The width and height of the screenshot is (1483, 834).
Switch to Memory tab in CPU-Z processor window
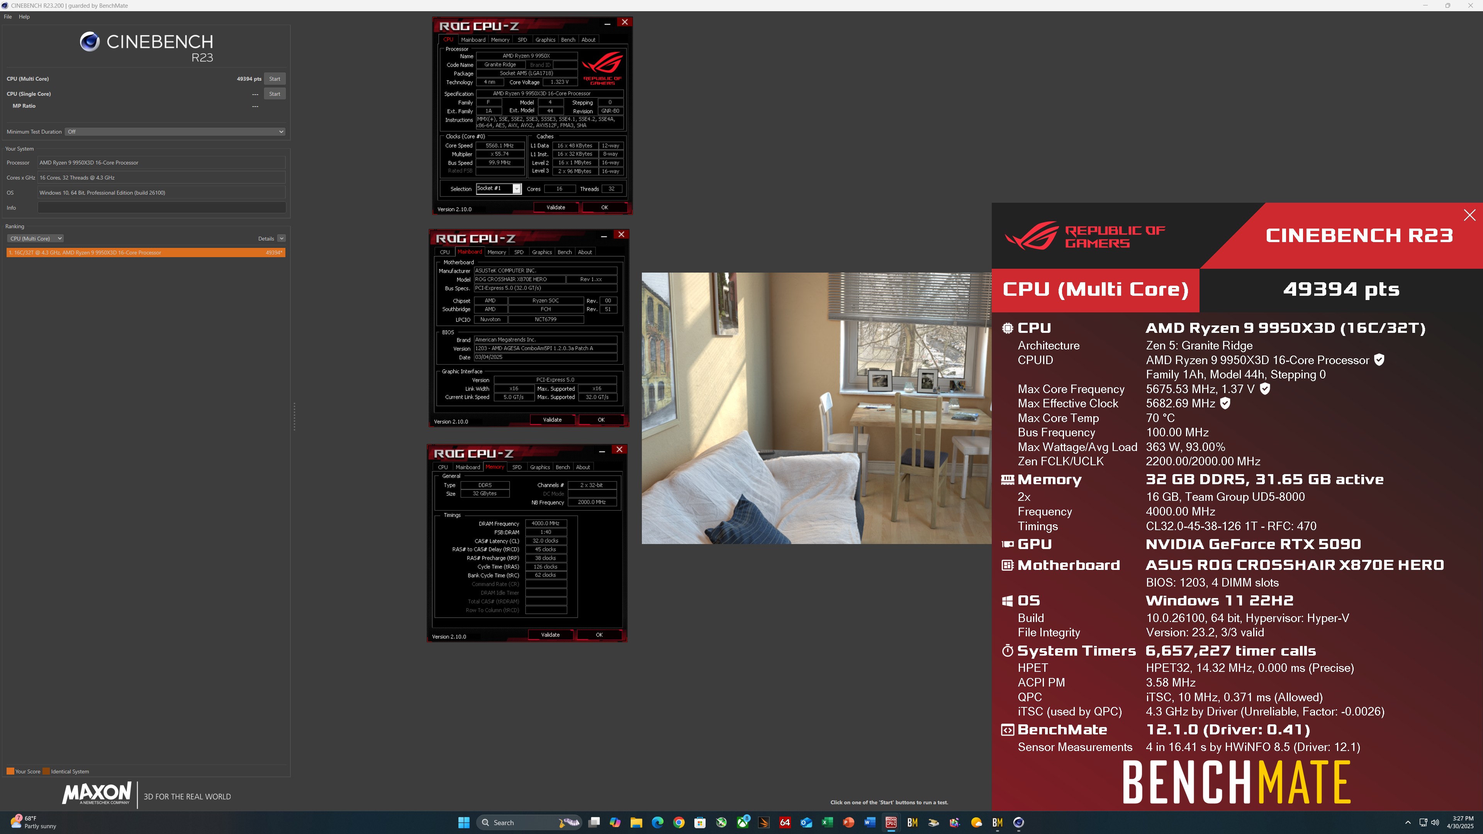(x=500, y=40)
